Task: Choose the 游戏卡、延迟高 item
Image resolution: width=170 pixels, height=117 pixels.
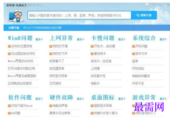Action: coord(101,61)
